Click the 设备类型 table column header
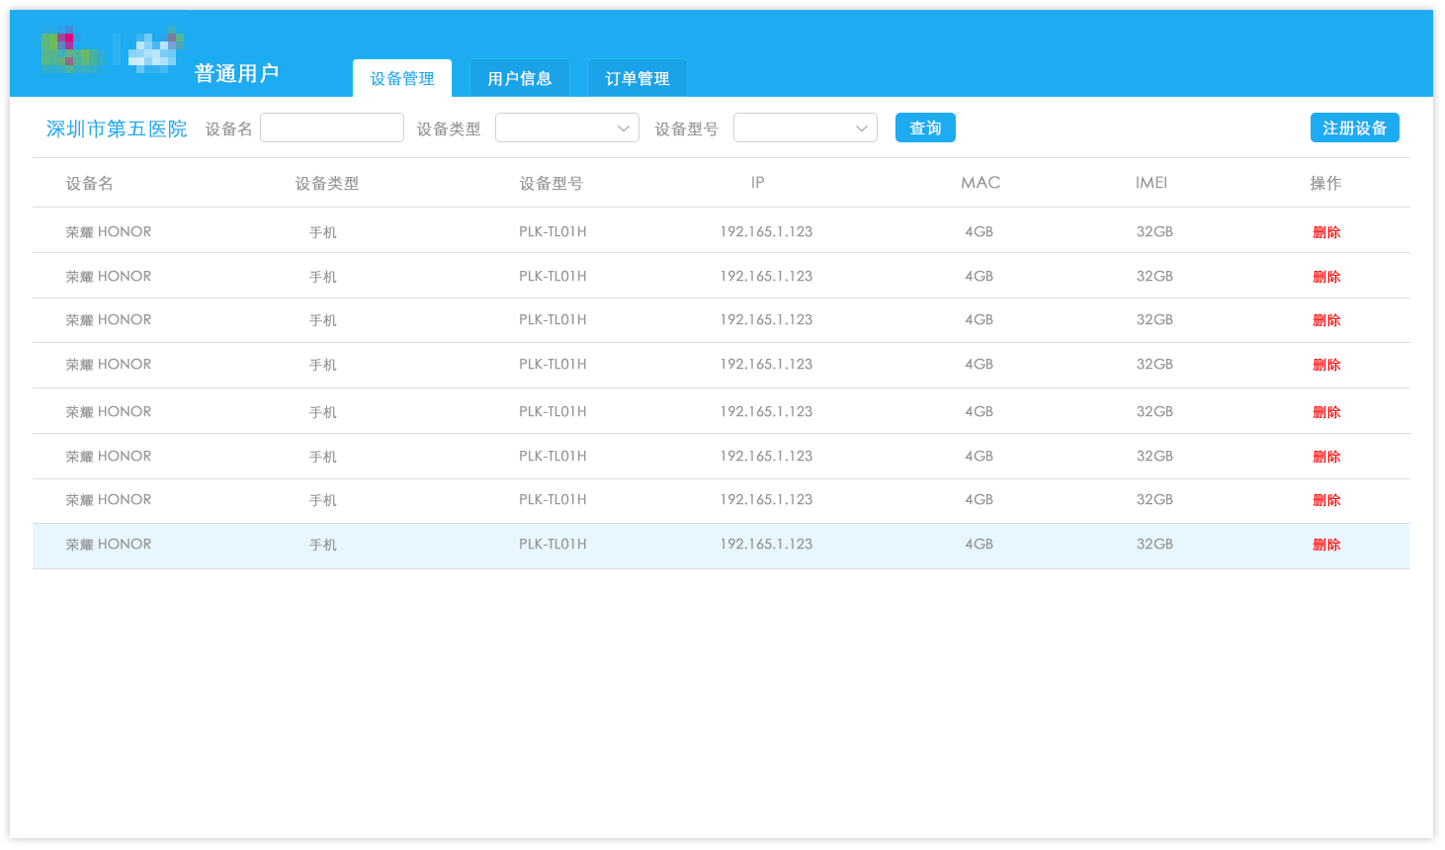This screenshot has width=1445, height=850. (x=327, y=183)
